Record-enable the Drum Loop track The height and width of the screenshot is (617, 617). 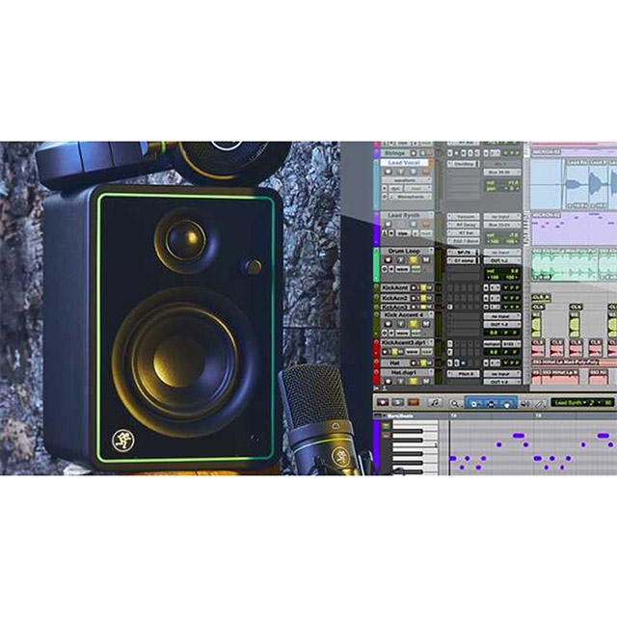click(x=388, y=260)
